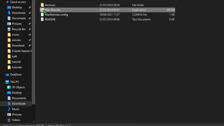Click the Friends Season 2 folder icon
The image size is (224, 126).
(9, 51)
